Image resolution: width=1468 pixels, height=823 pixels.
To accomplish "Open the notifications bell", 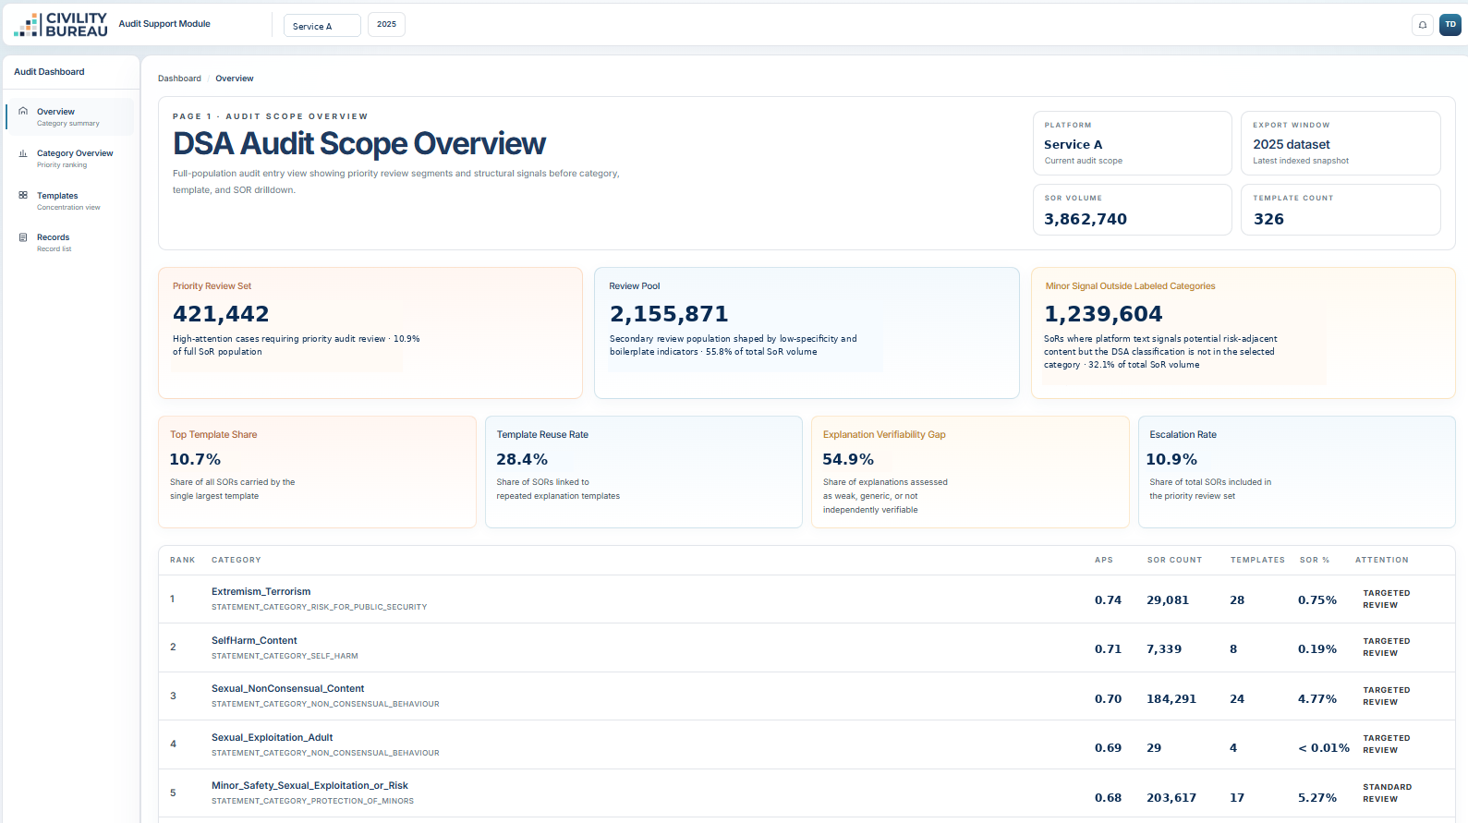I will 1423,25.
